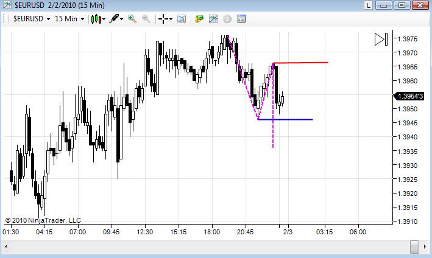Image resolution: width=432 pixels, height=258 pixels.
Task: Click the horizontal scrollbar right arrow
Action: click(x=425, y=246)
